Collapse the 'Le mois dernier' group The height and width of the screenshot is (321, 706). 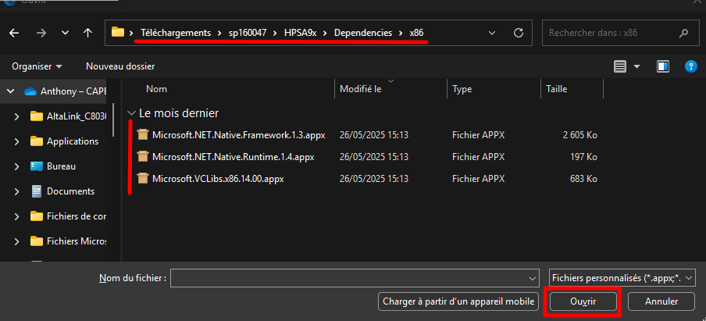(131, 113)
